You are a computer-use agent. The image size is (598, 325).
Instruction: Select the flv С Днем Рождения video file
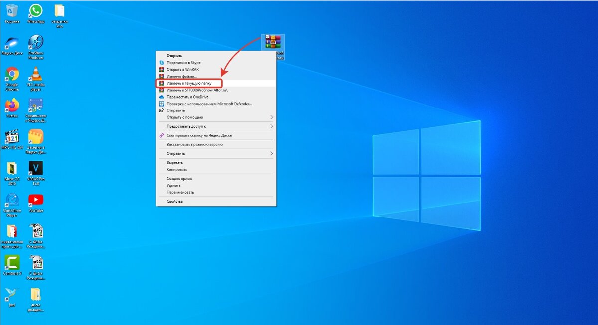click(x=36, y=267)
